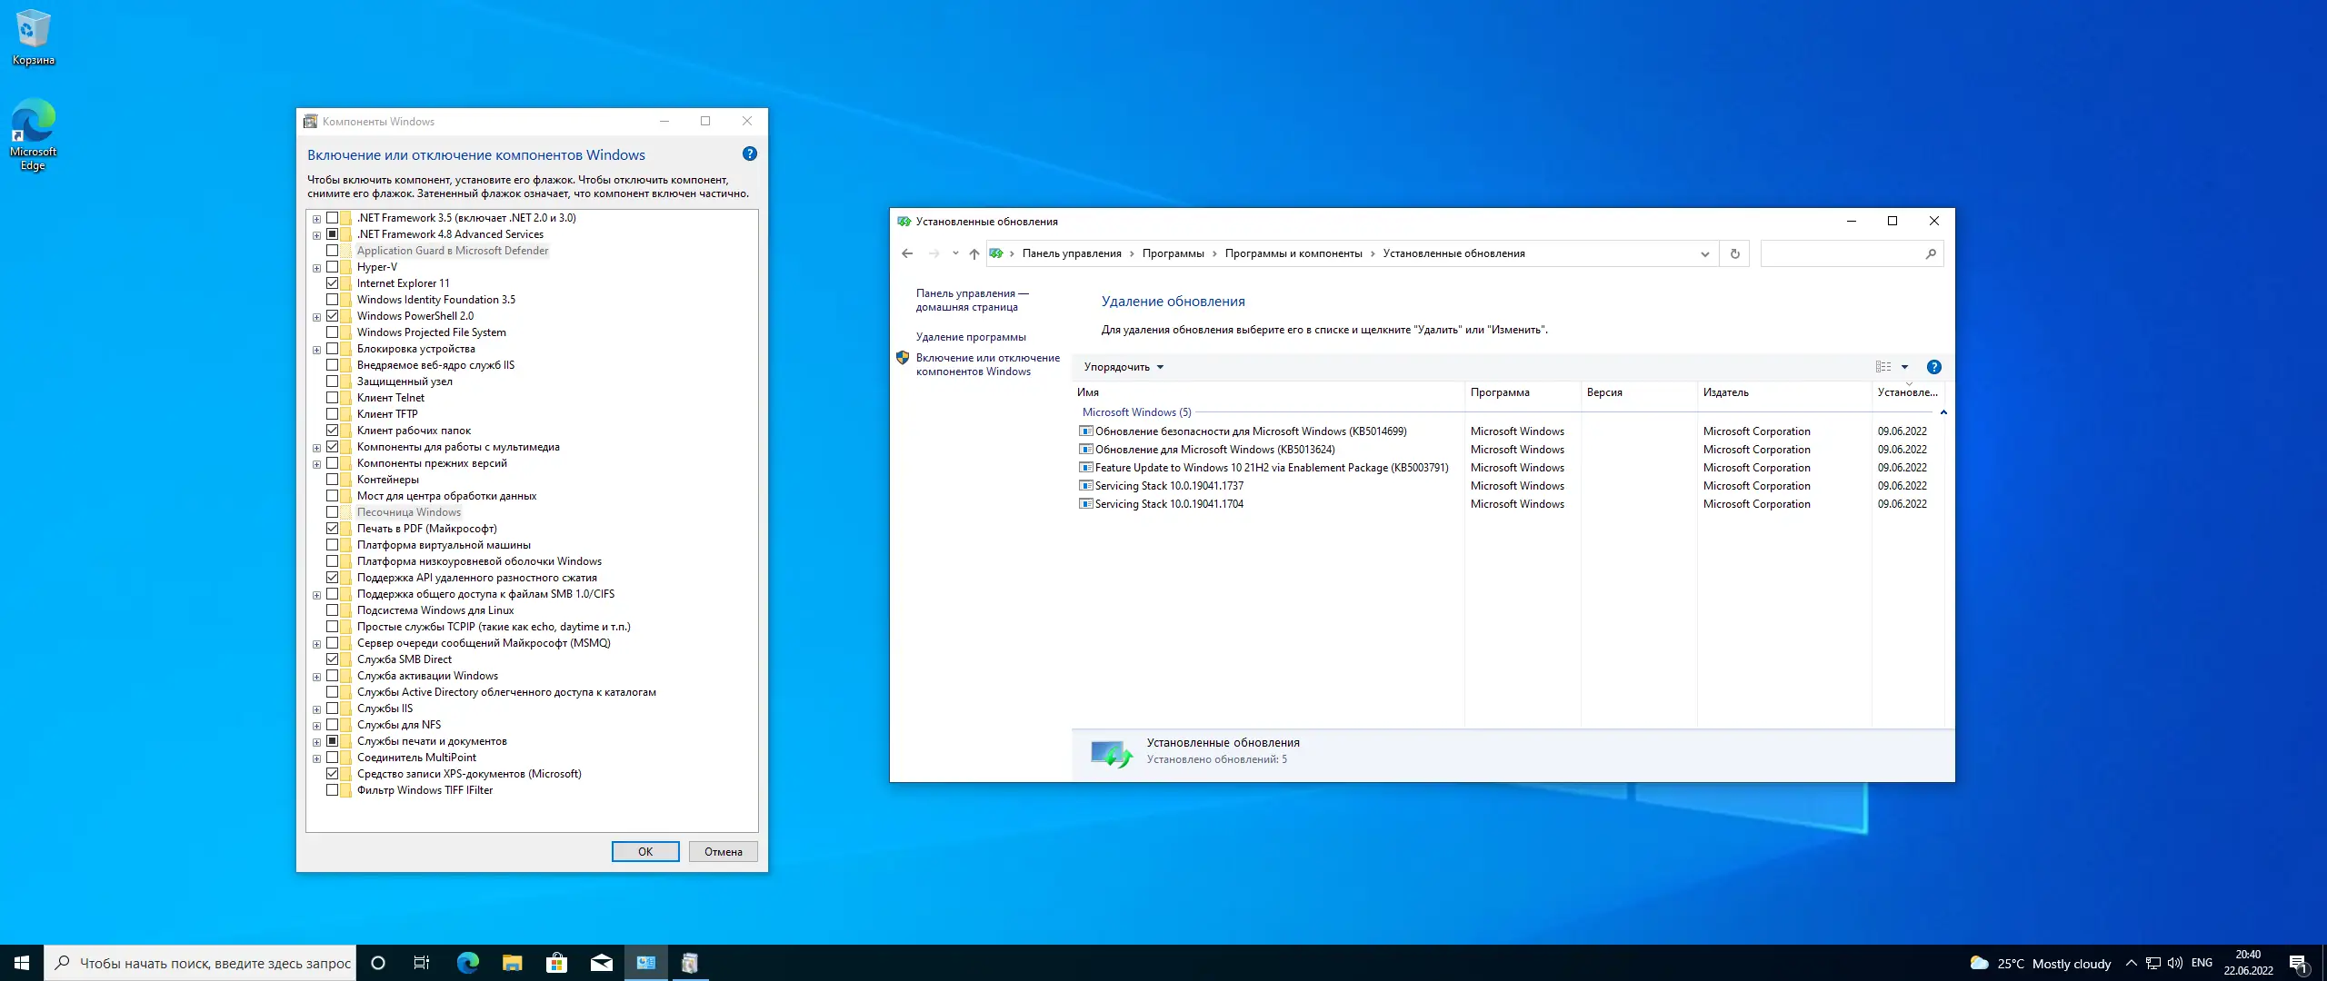This screenshot has height=981, width=2327.
Task: Click the help icon in Windows Components dialog
Action: 749,154
